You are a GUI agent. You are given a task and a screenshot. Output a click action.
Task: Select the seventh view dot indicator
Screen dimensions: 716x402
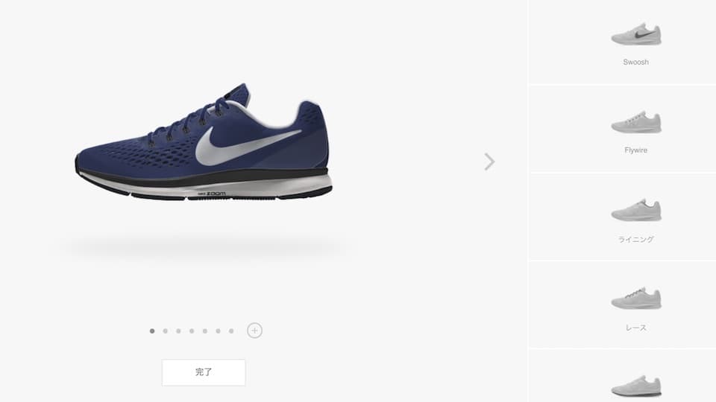pos(231,331)
